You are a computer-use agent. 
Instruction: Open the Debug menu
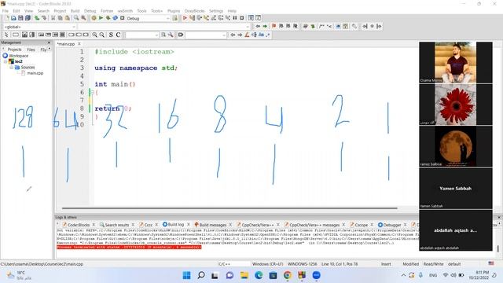point(90,11)
